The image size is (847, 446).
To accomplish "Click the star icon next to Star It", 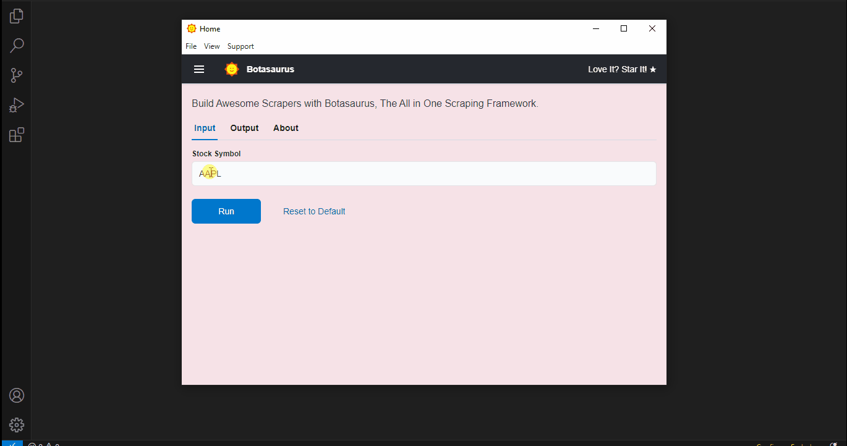I will (x=654, y=69).
